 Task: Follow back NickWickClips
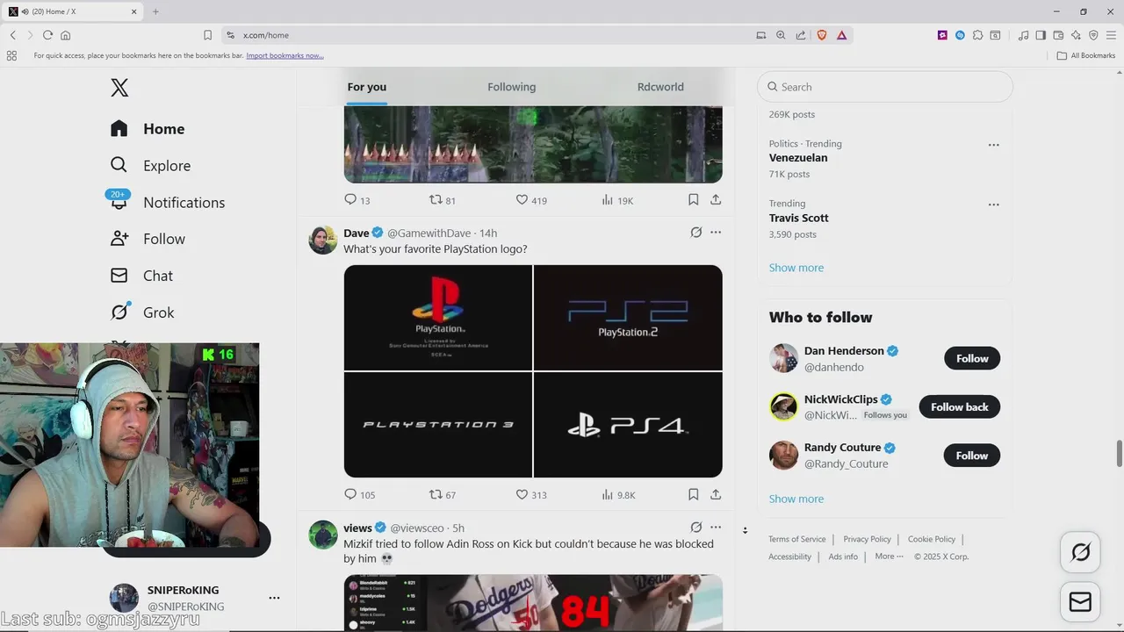pos(959,406)
